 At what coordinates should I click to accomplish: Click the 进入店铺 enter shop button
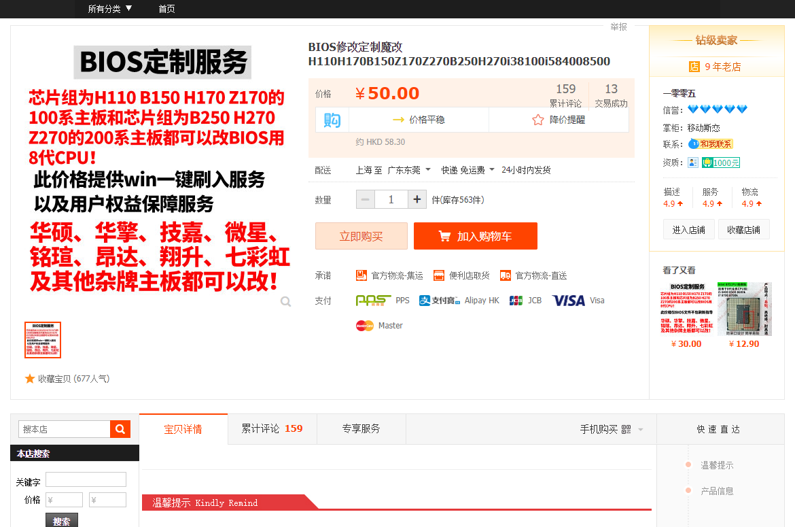pyautogui.click(x=688, y=230)
